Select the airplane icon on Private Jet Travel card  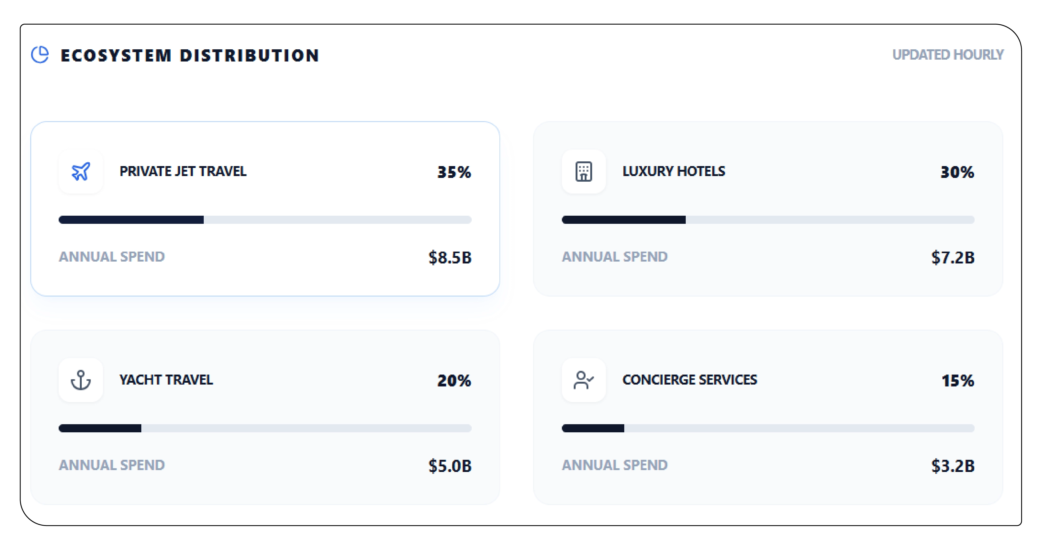pyautogui.click(x=81, y=172)
